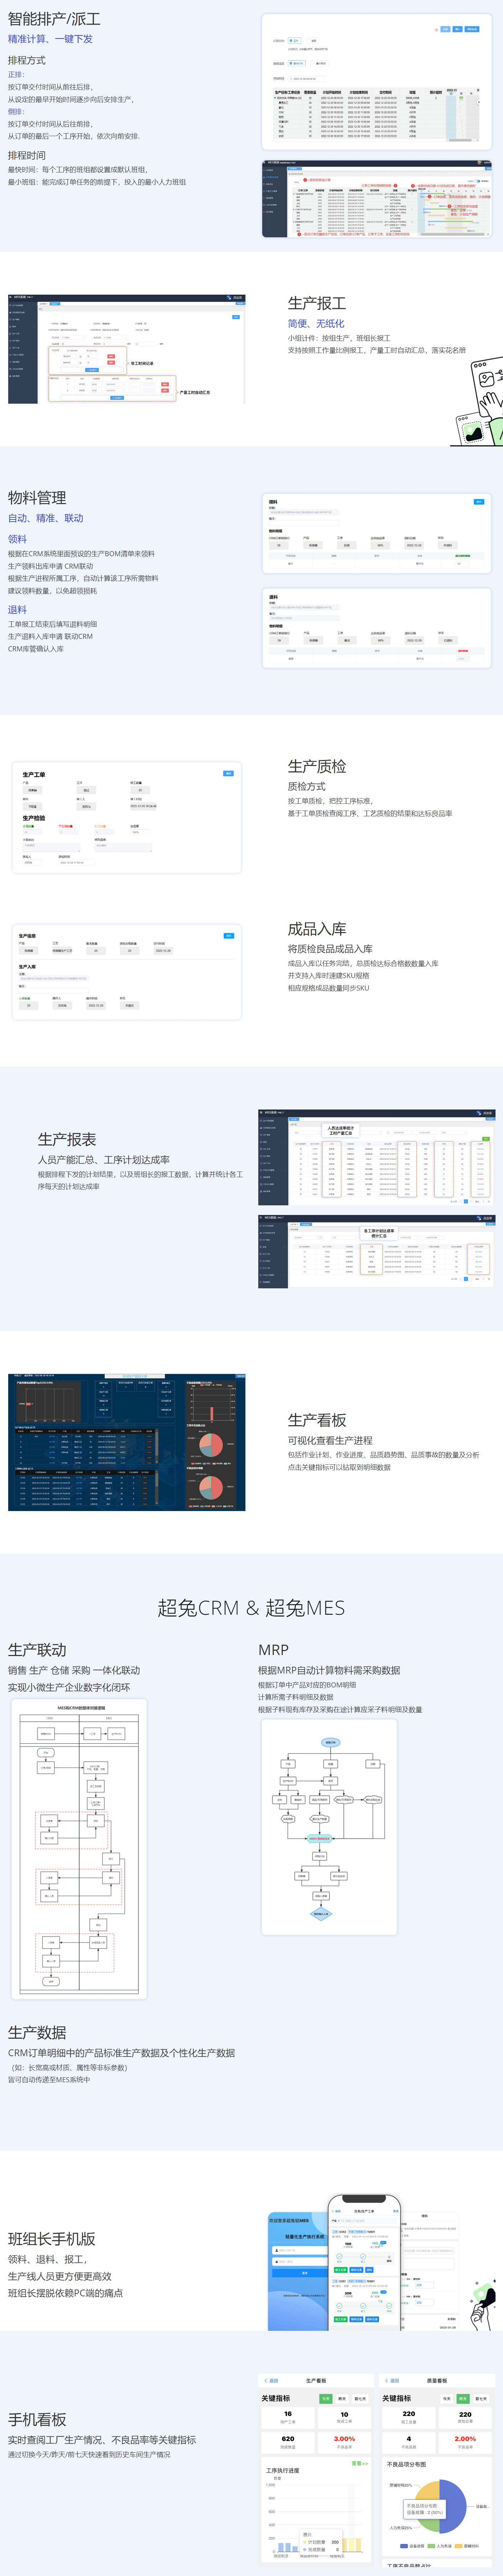
Task: Select 前七天 tab in 质量看板
Action: pyautogui.click(x=481, y=2399)
